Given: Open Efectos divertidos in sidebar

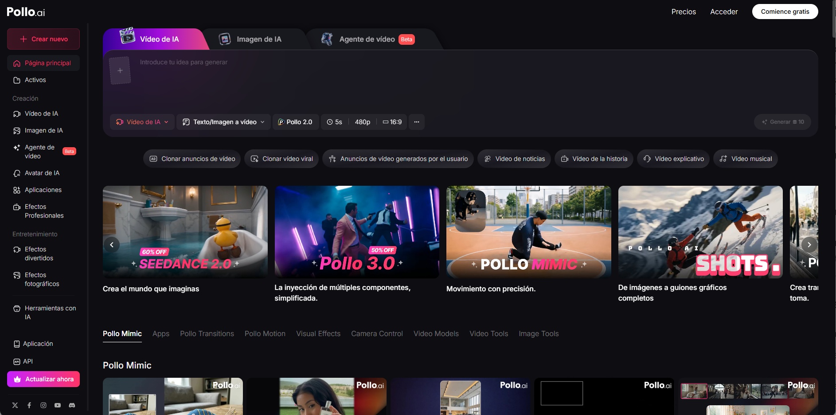Looking at the screenshot, I should coord(43,254).
